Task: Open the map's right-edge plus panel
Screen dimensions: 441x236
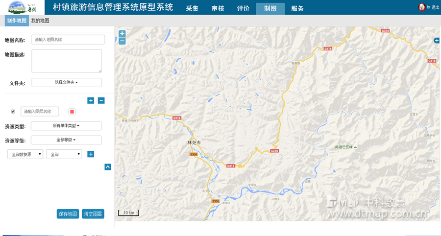Action: [437, 41]
